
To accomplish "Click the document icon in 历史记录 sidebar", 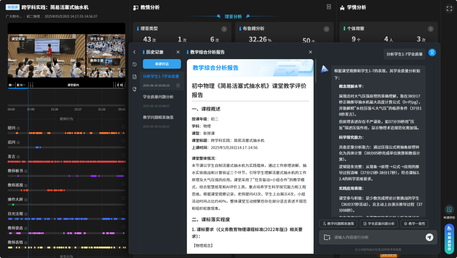I will tap(135, 77).
